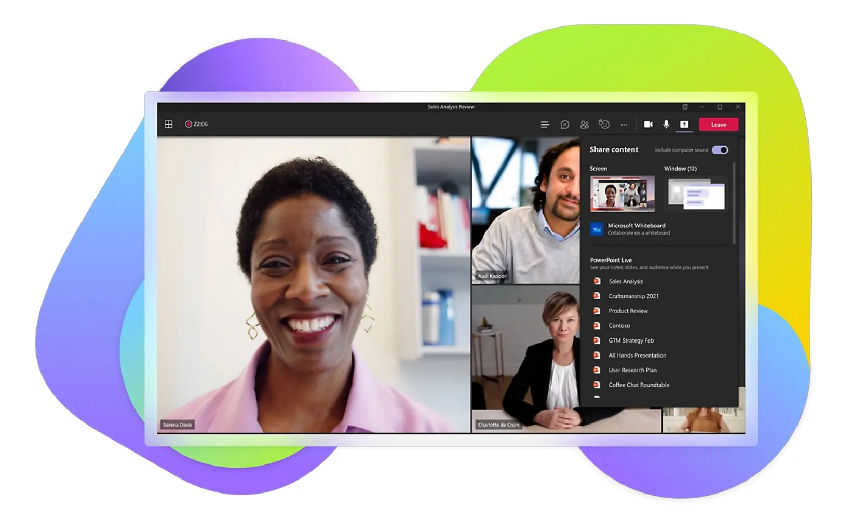
Task: Mute the microphone
Action: tap(666, 125)
